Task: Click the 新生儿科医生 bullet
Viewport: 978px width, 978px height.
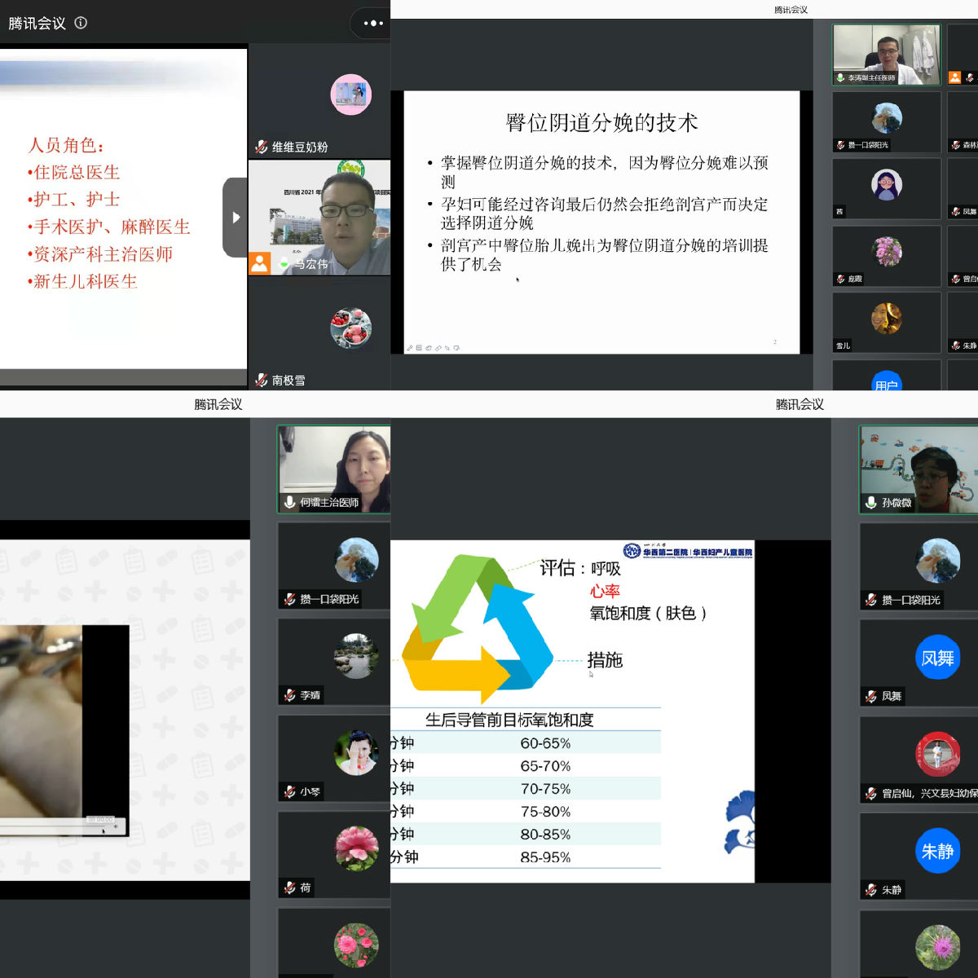Action: coord(82,281)
